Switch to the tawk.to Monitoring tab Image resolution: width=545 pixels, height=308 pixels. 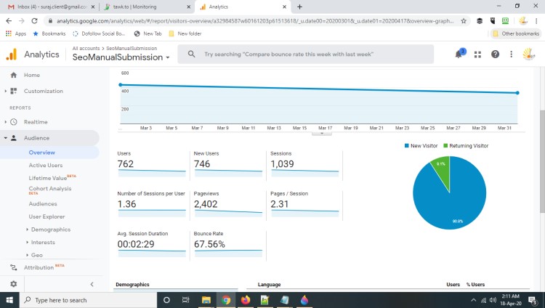point(140,7)
